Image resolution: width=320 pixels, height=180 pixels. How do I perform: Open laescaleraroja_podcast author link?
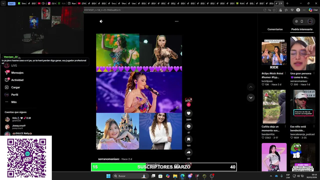[x=302, y=134]
